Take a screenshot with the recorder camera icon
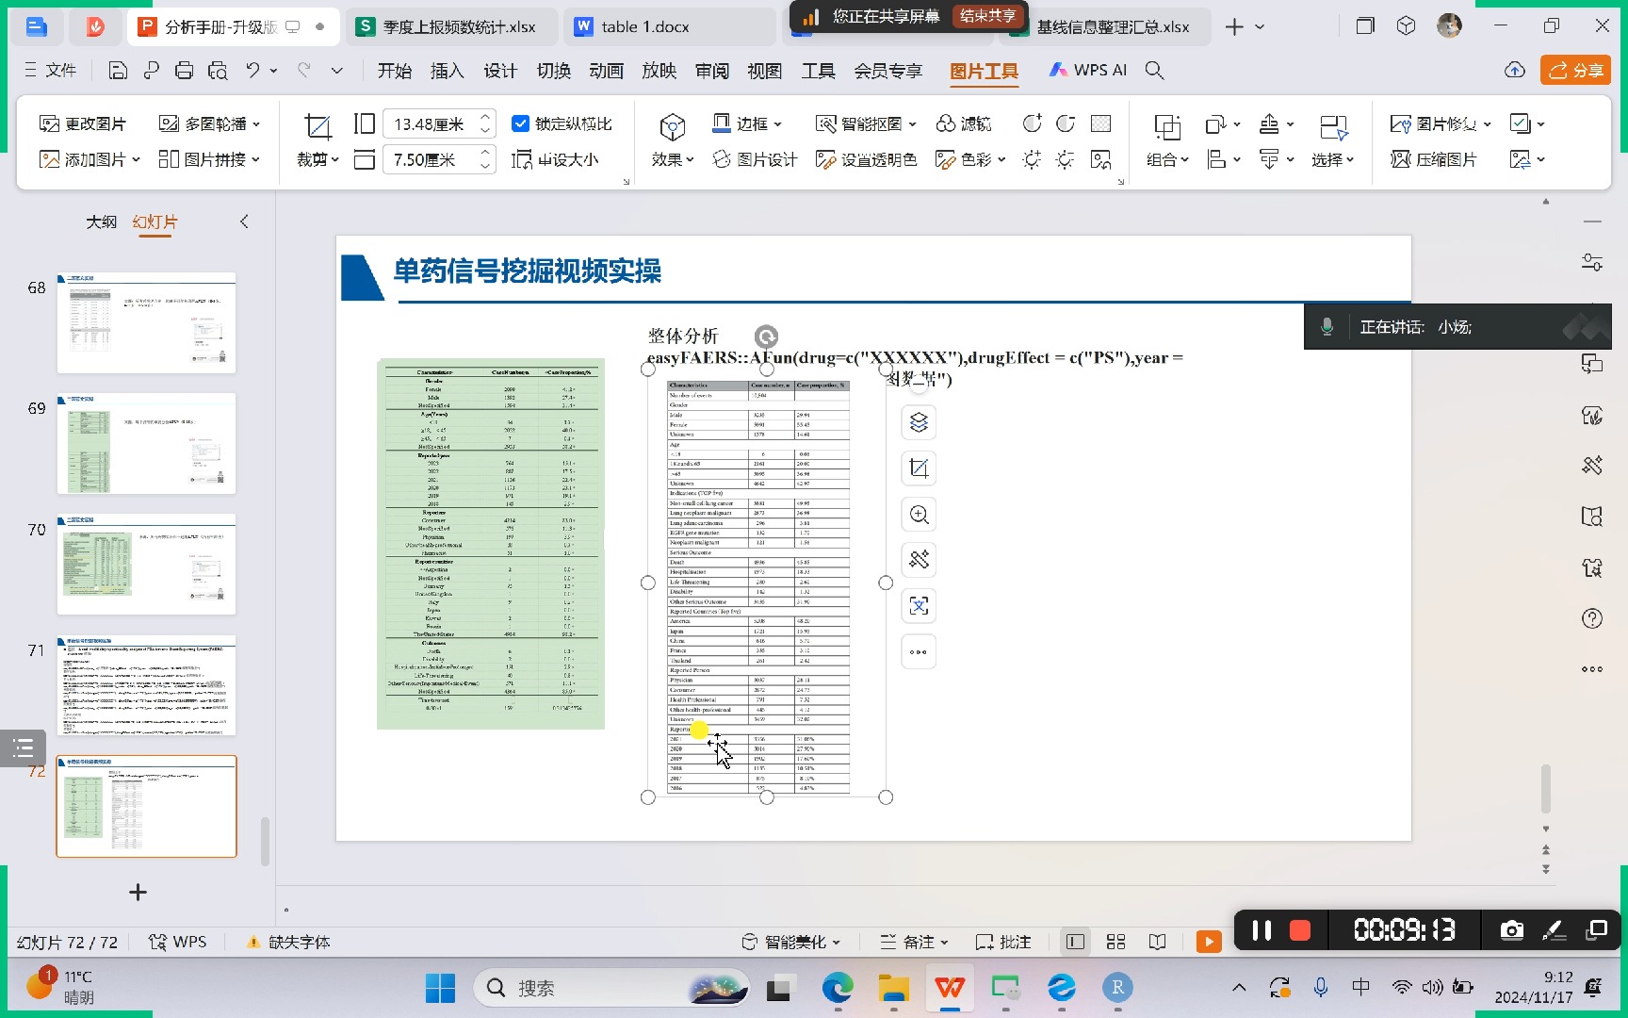The width and height of the screenshot is (1628, 1018). (1512, 930)
